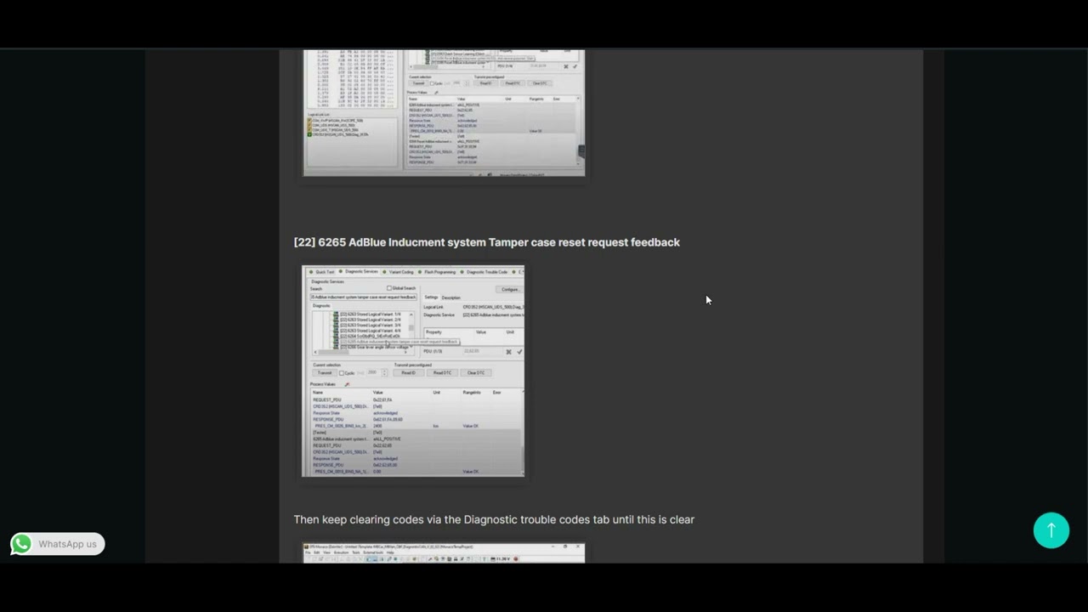Click the heading "[22] 6265 AdBlue Inducment system Tamper case reset request feedback"
This screenshot has width=1088, height=612.
point(487,242)
